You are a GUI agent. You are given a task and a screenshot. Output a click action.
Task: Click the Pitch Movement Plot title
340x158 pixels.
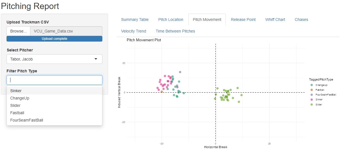click(x=144, y=40)
